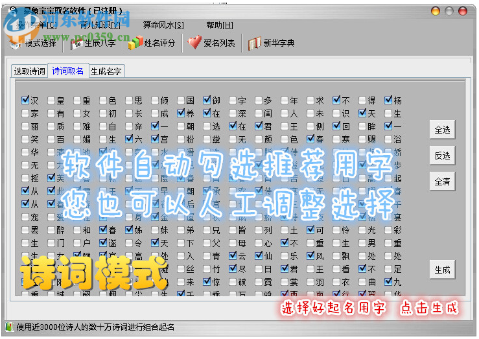Check the 光 checkbox

[362, 230]
